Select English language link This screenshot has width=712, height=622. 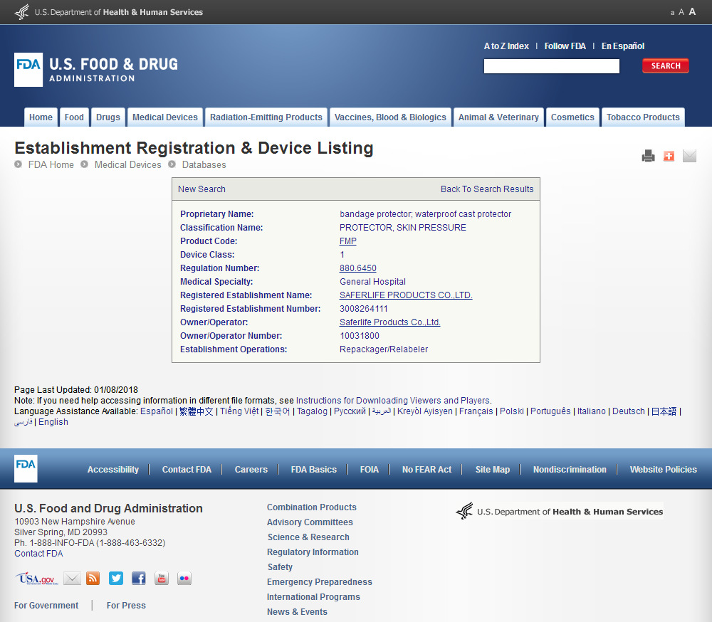click(53, 422)
